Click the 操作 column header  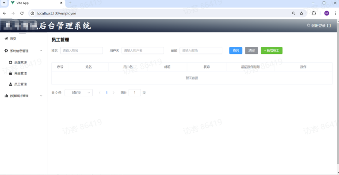pyautogui.click(x=303, y=67)
